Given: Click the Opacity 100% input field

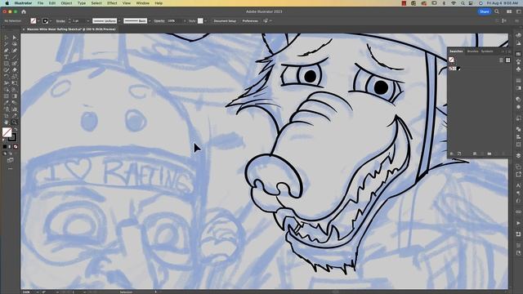Looking at the screenshot, I should (175, 21).
